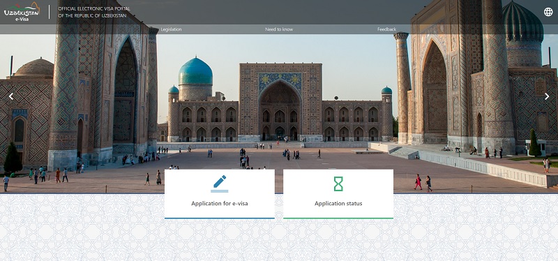Screen dimensions: 558x261
Task: Select the Application for e-visa label
Action: click(x=220, y=204)
